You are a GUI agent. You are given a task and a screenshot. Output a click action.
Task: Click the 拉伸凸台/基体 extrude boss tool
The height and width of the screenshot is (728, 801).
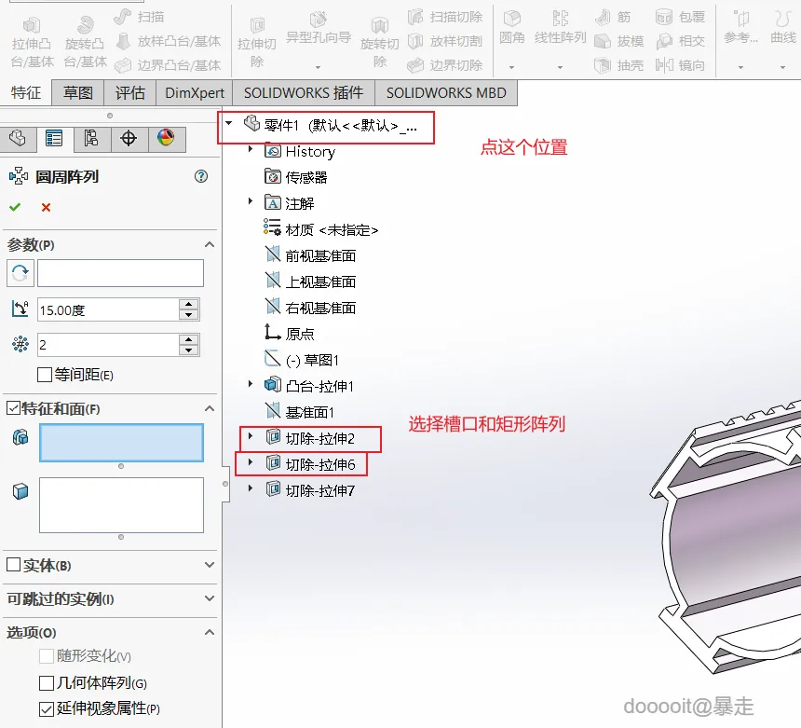[x=32, y=44]
